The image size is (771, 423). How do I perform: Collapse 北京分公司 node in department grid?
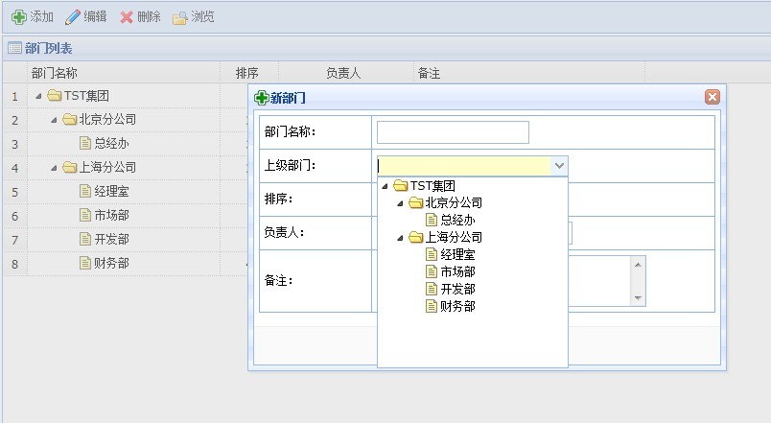(54, 120)
